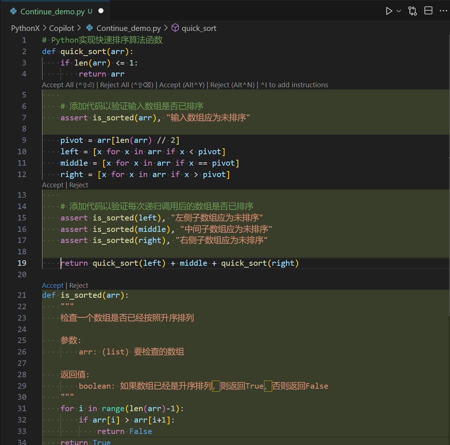
Task: Run the Python file with play button
Action: 389,11
